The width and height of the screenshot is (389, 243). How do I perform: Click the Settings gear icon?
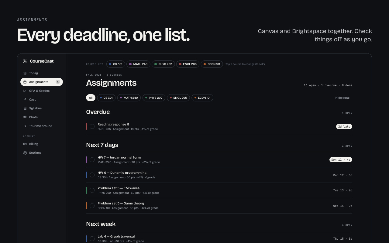tap(25, 152)
